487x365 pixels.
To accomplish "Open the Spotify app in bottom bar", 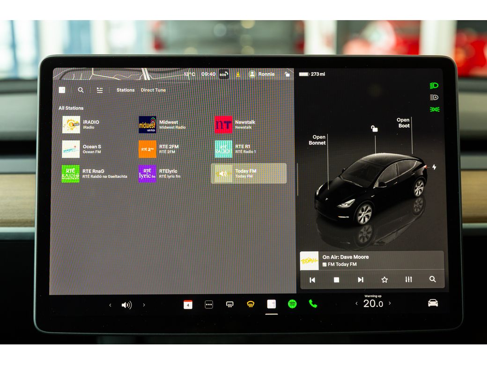I will click(292, 304).
